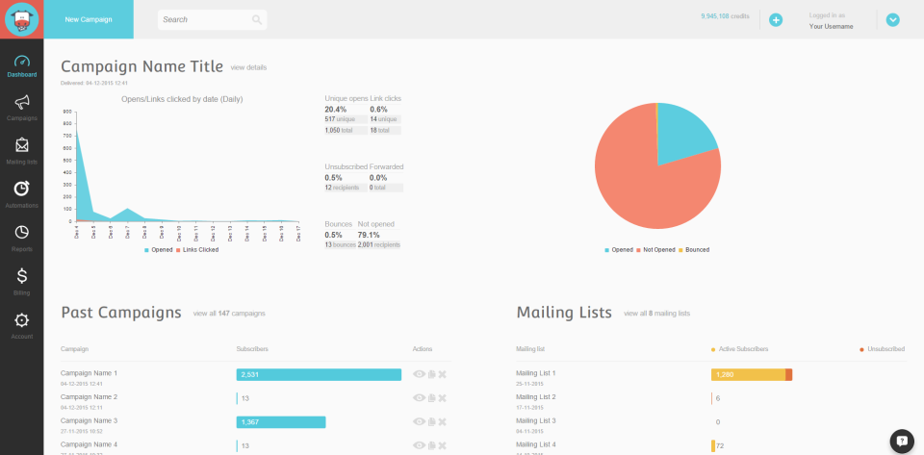Toggle Opened series in line chart legend
Image resolution: width=924 pixels, height=455 pixels.
159,249
